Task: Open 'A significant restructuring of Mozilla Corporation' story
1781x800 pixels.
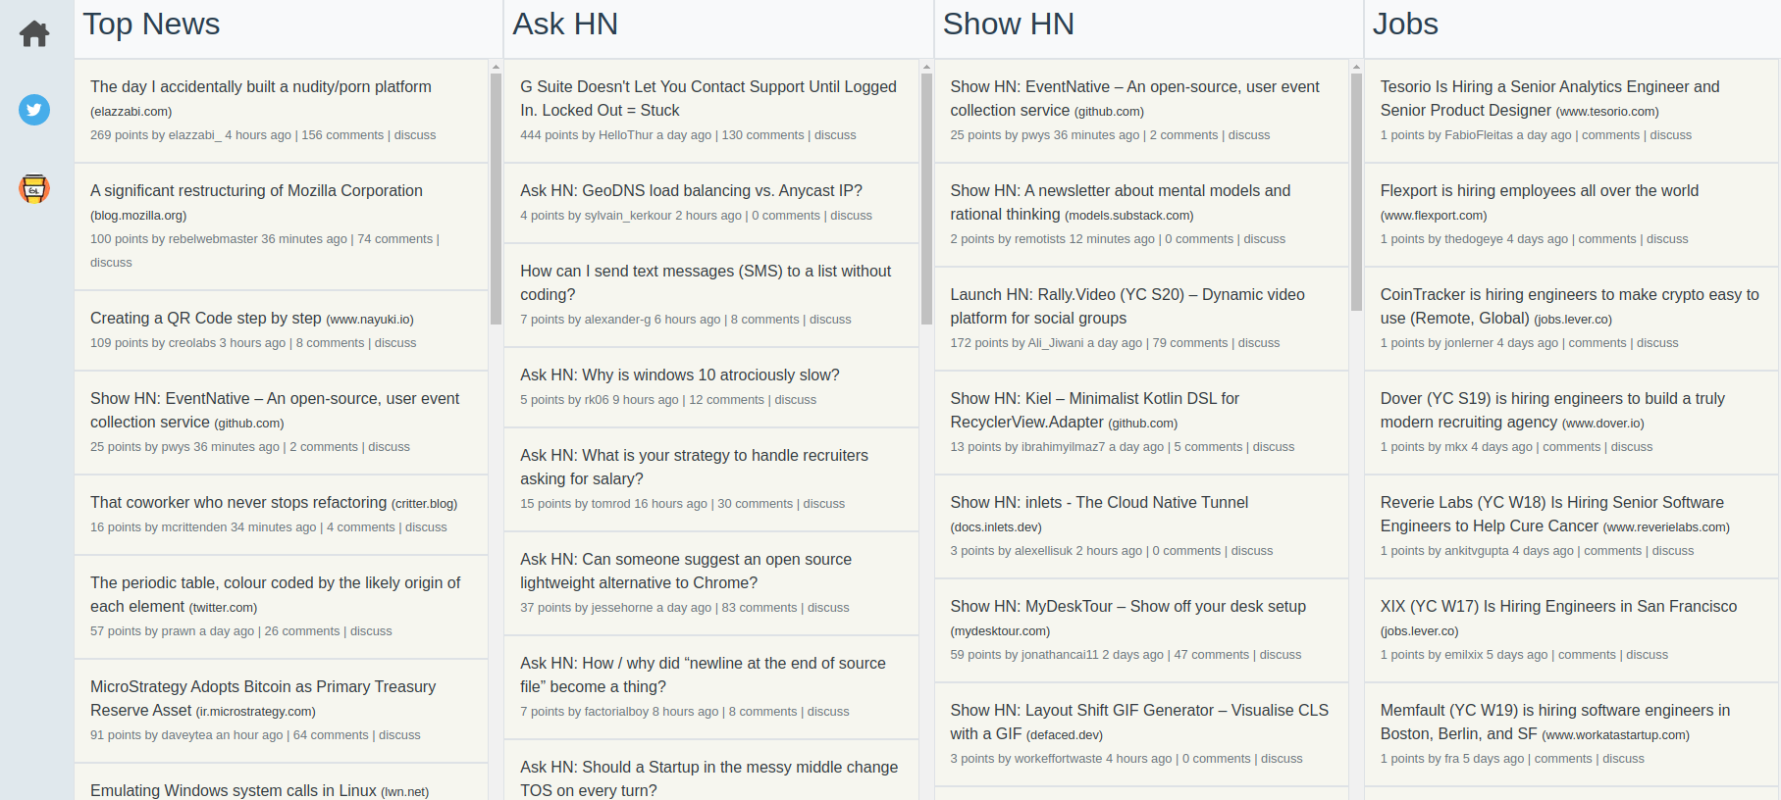Action: point(256,190)
